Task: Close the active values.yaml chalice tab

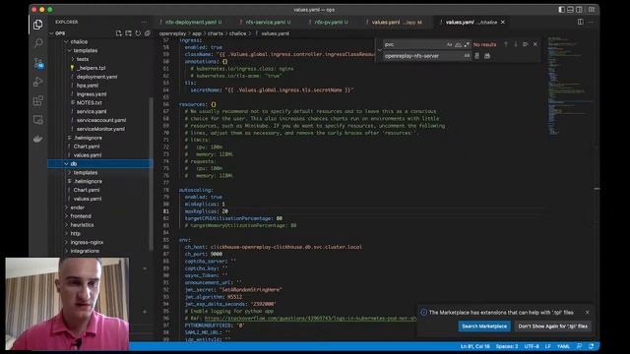Action: [x=503, y=22]
